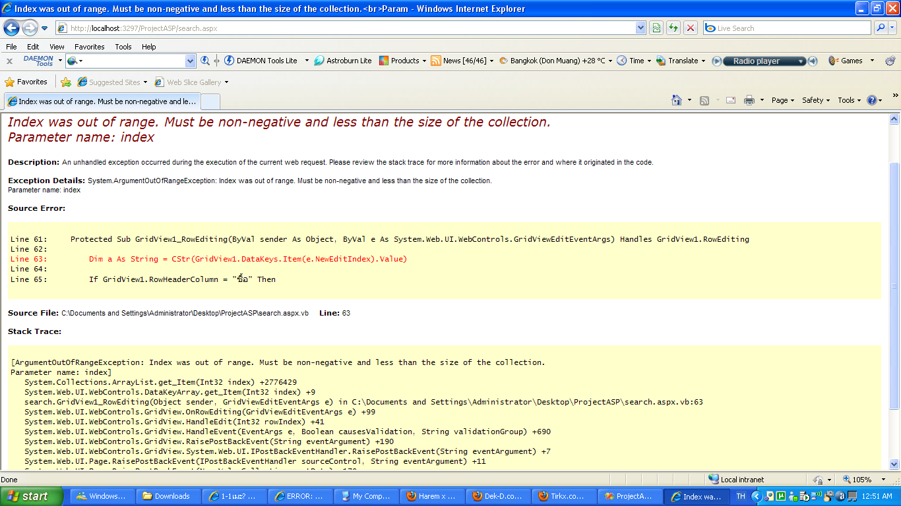
Task: Open the View menu
Action: [x=57, y=47]
